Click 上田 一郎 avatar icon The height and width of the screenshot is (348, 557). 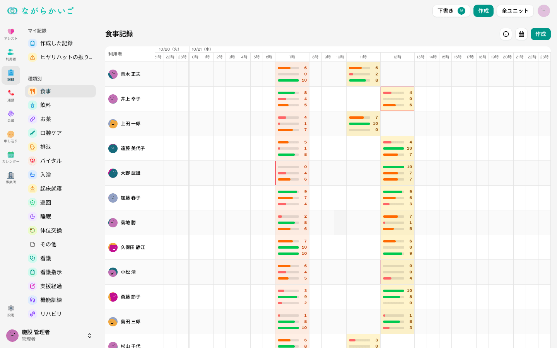[113, 124]
